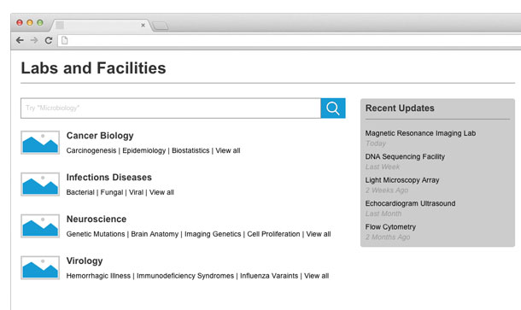The height and width of the screenshot is (310, 521).
Task: Click the Neuroscience heading
Action: (x=97, y=219)
